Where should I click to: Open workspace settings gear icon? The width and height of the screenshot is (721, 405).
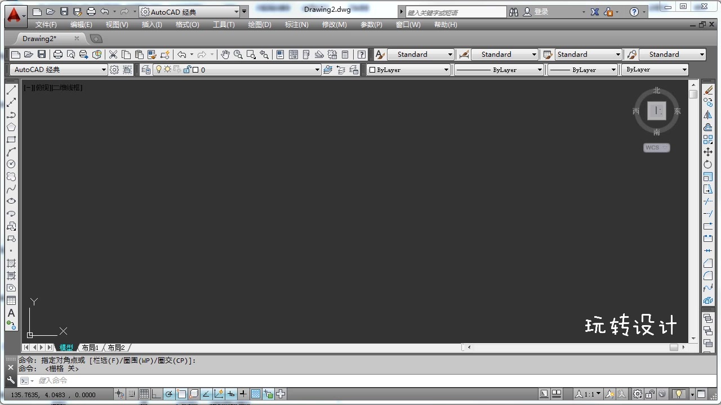pos(114,70)
